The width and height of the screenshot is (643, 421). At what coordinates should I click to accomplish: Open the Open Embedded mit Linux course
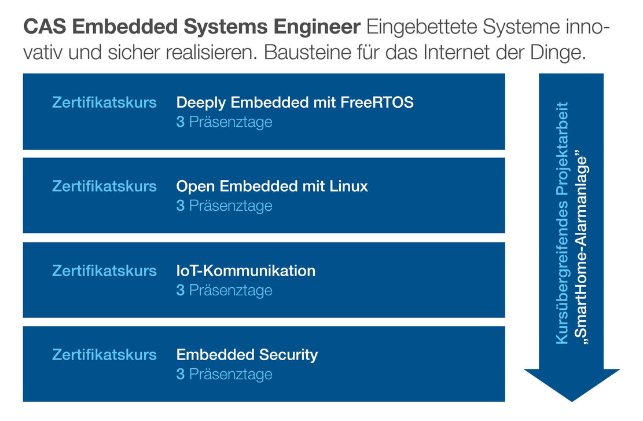point(272,186)
